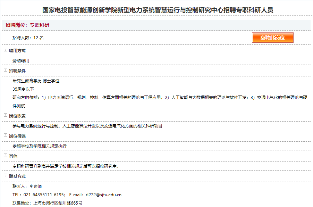Screen dimensions: 313x207
Task: Select the duty line starting 参与电力系统运行与控制
Action: pos(87,126)
